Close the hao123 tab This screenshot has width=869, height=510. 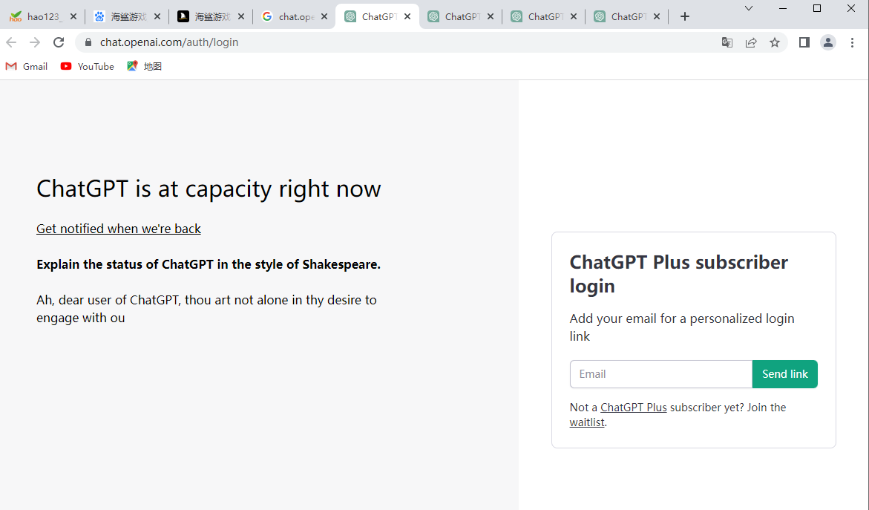coord(73,16)
